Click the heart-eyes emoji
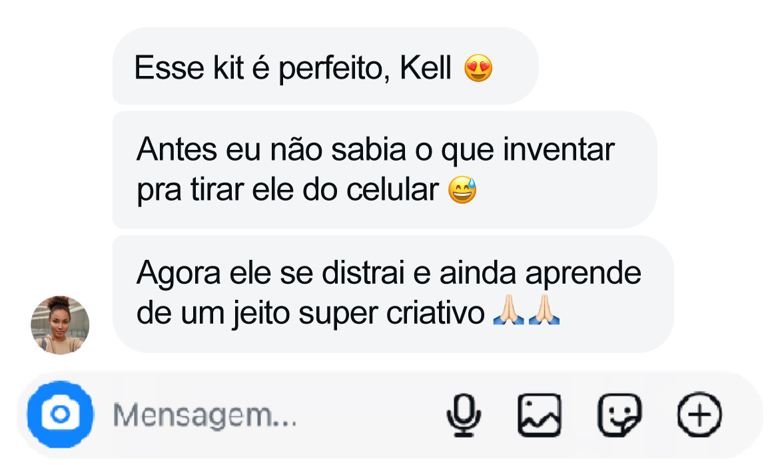The width and height of the screenshot is (780, 465). [x=478, y=68]
